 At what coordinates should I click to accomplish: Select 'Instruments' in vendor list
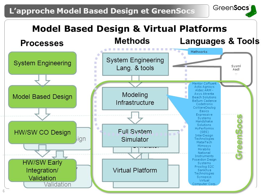tap(204, 156)
